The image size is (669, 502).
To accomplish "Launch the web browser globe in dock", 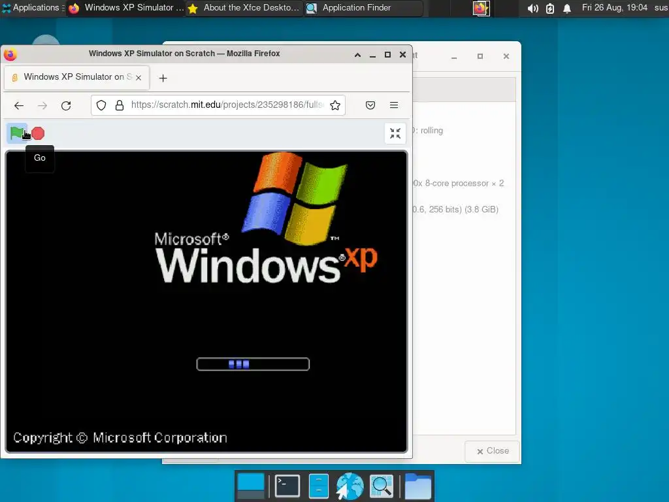I will 350,486.
